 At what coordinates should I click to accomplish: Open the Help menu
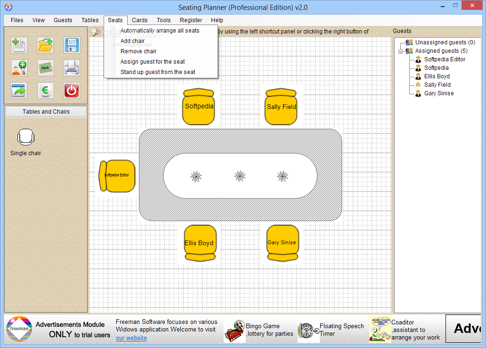click(217, 20)
